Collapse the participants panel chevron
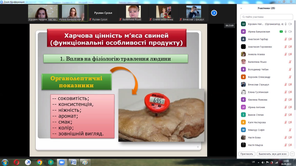296x166 pixels. tap(241, 8)
